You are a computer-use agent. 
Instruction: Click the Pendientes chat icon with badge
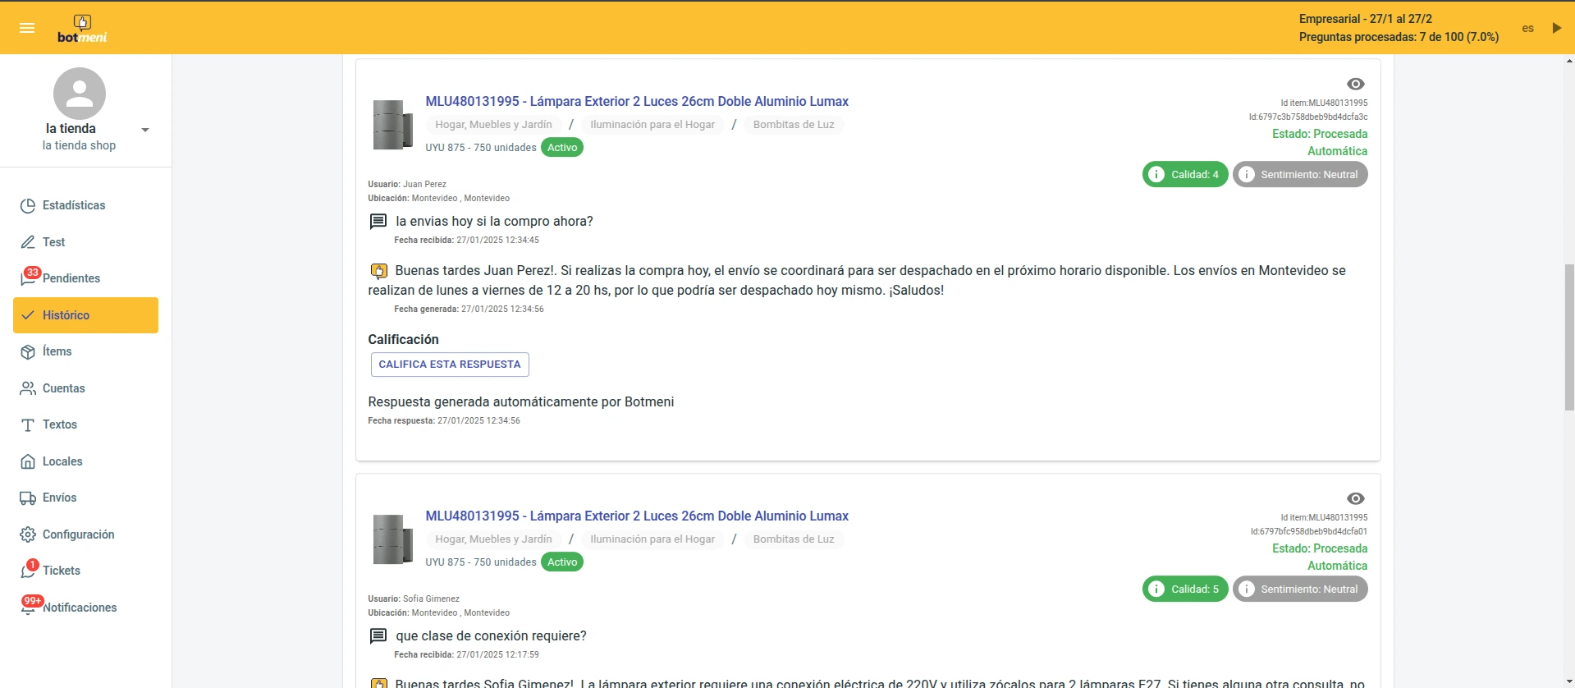(x=29, y=278)
